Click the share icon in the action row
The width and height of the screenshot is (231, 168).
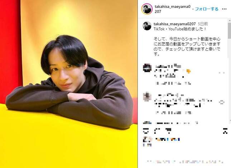(168, 131)
